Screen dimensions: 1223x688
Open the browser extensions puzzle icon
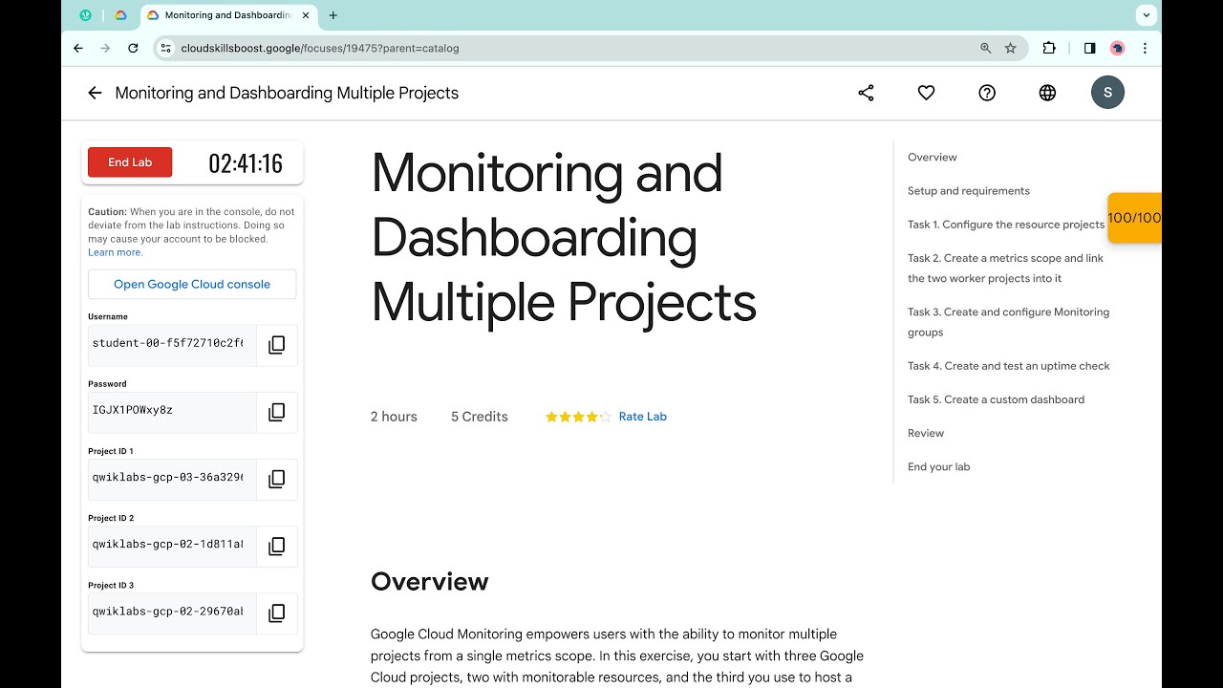coord(1049,48)
